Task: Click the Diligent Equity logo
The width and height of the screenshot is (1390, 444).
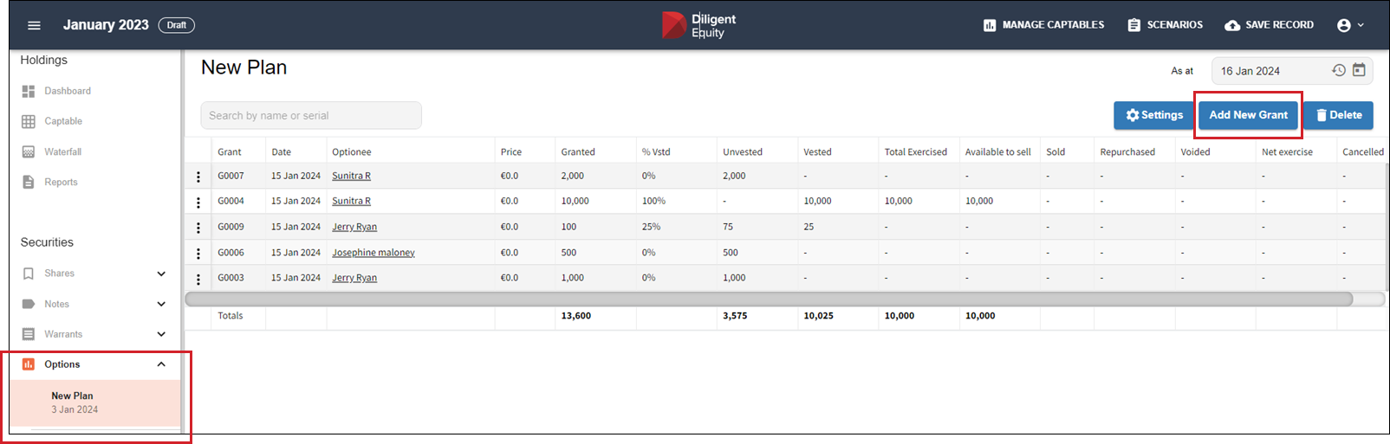Action: (698, 25)
